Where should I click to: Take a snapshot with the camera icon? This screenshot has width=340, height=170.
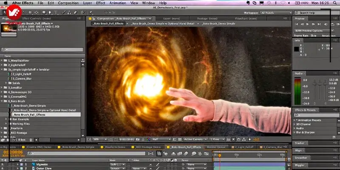138,139
